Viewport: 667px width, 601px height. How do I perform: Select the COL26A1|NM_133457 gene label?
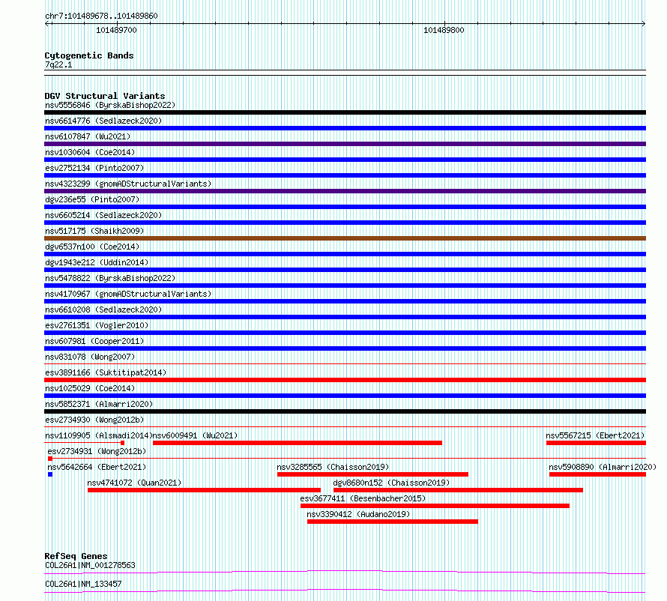83,584
